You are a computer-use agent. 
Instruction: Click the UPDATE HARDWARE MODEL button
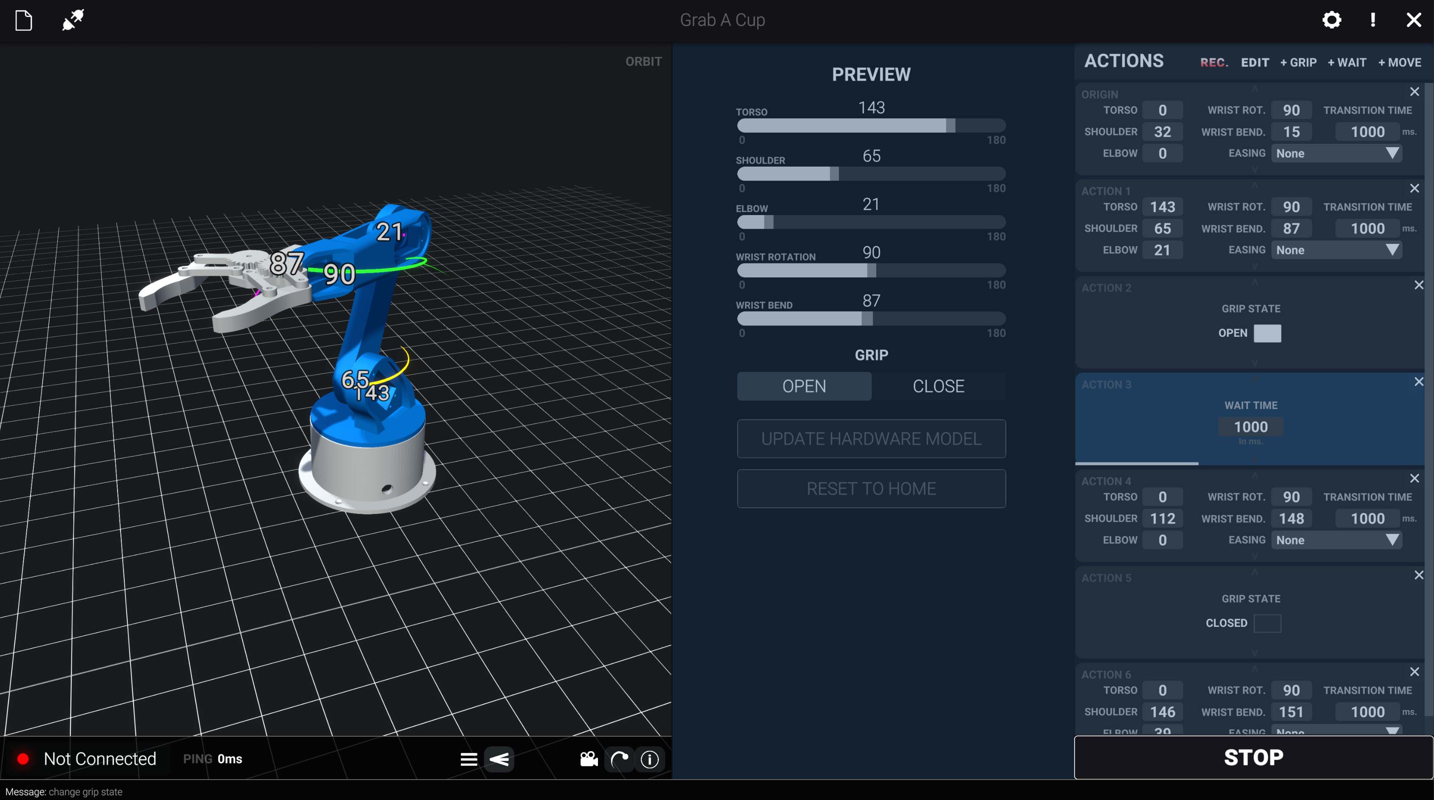pyautogui.click(x=871, y=438)
